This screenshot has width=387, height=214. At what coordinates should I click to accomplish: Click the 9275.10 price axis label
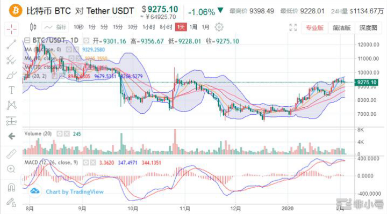click(367, 82)
